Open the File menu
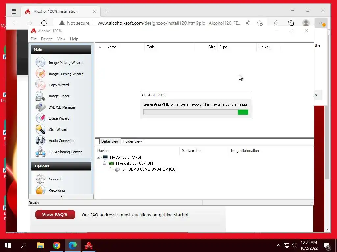This screenshot has height=252, width=337. [x=34, y=39]
